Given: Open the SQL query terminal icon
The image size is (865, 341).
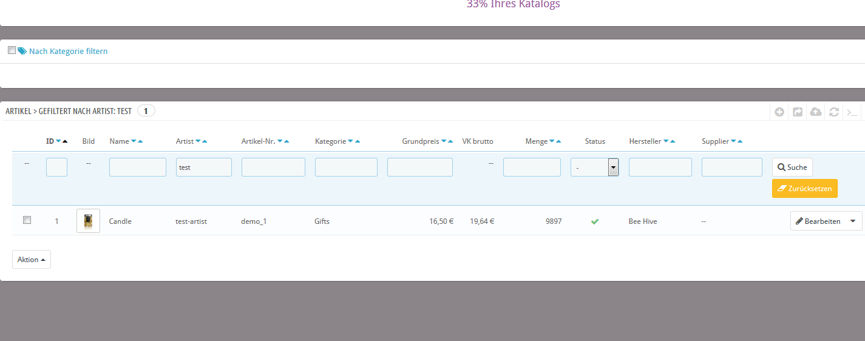Looking at the screenshot, I should click(x=852, y=112).
